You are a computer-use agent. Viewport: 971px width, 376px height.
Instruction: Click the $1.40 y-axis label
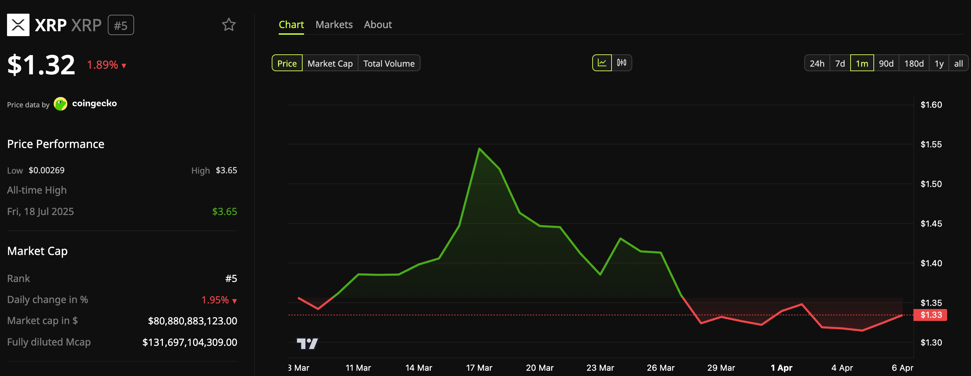pyautogui.click(x=931, y=263)
